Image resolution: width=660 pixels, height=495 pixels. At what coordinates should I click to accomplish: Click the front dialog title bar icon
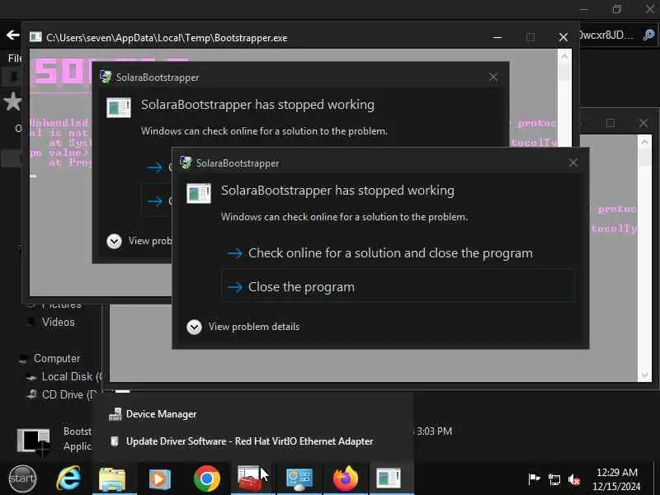pos(186,163)
